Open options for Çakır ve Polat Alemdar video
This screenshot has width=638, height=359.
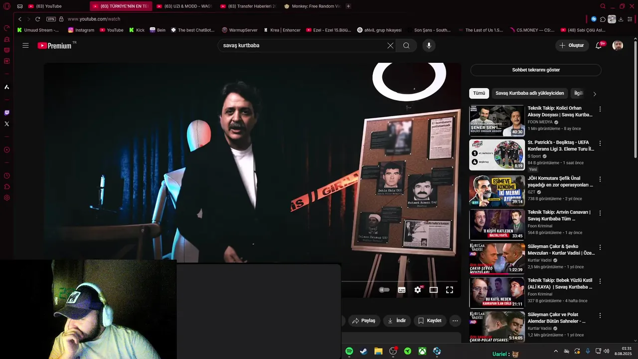600,315
